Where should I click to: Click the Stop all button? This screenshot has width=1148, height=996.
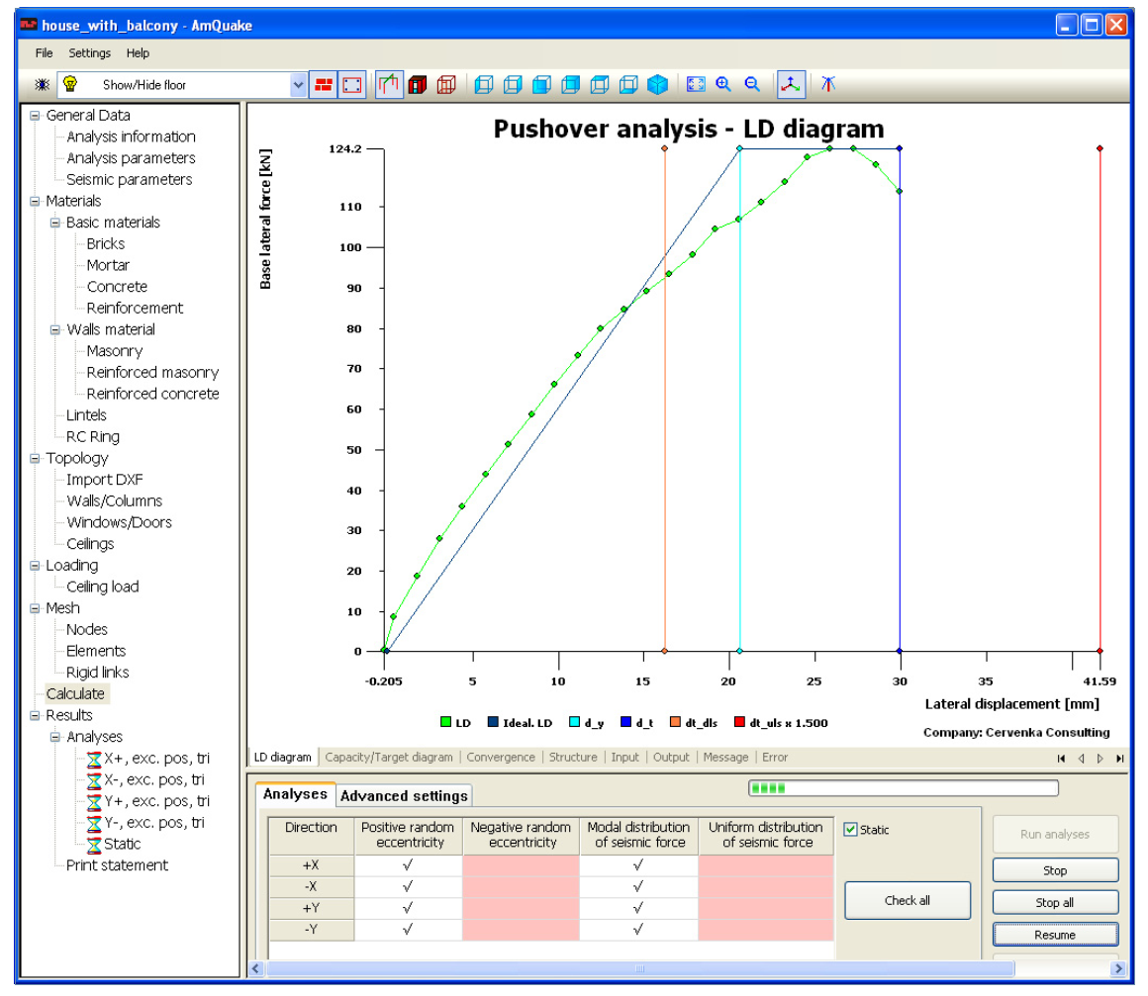[1054, 902]
